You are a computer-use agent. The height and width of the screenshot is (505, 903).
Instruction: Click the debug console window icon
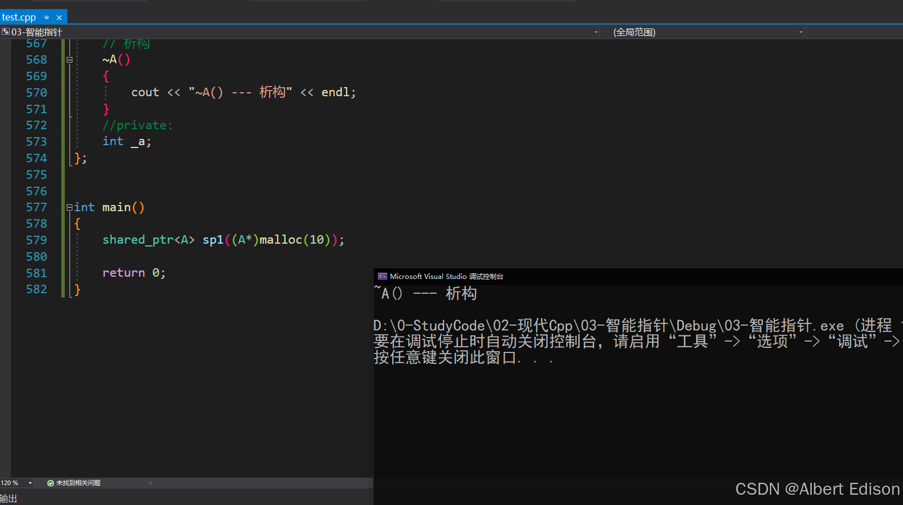(x=383, y=276)
